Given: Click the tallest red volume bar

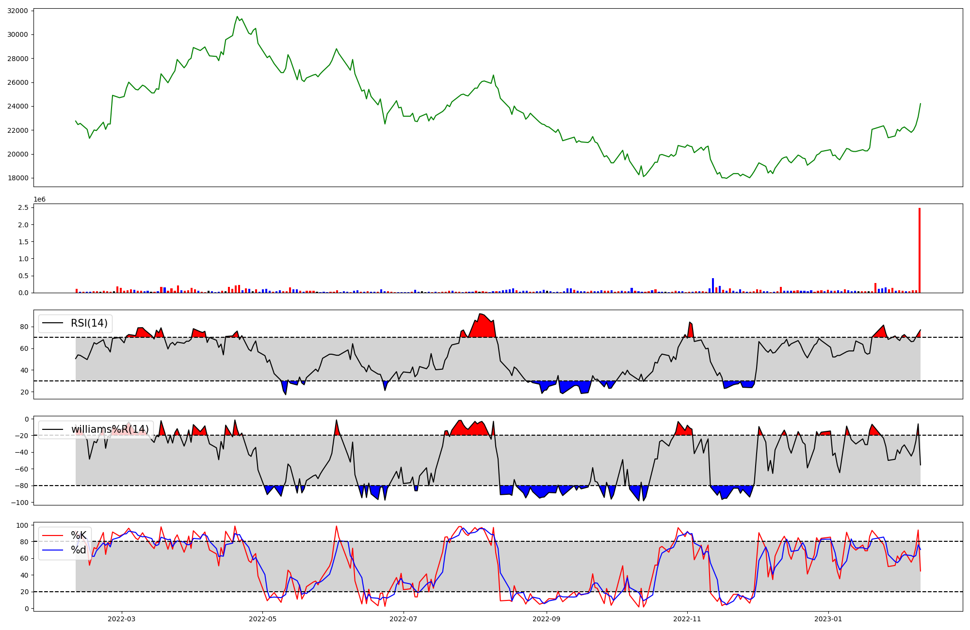Looking at the screenshot, I should click(x=919, y=250).
